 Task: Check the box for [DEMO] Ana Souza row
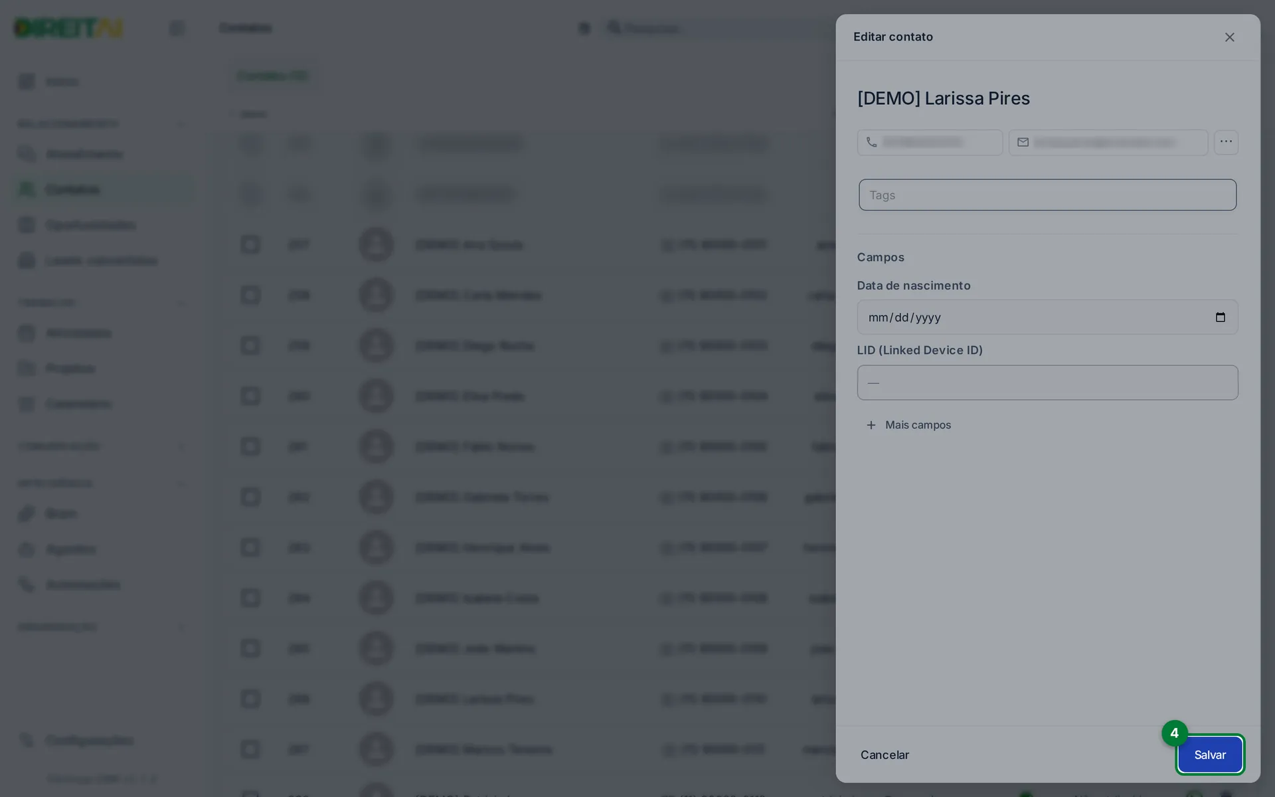250,244
